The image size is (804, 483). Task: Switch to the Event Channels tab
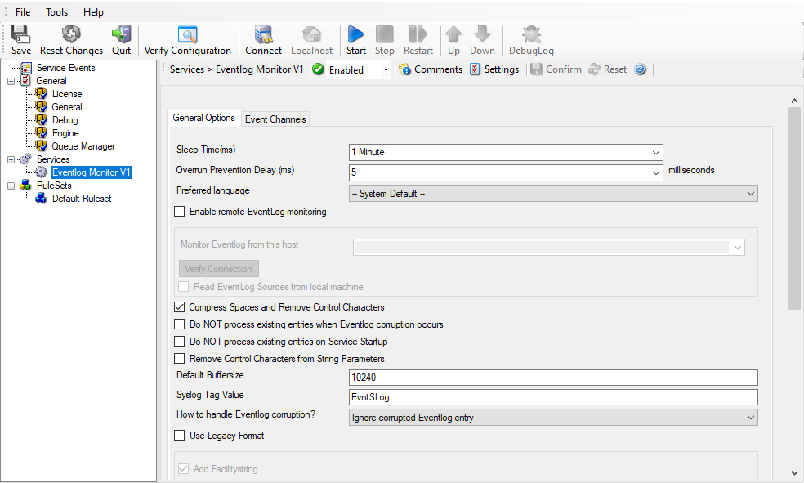(x=275, y=119)
